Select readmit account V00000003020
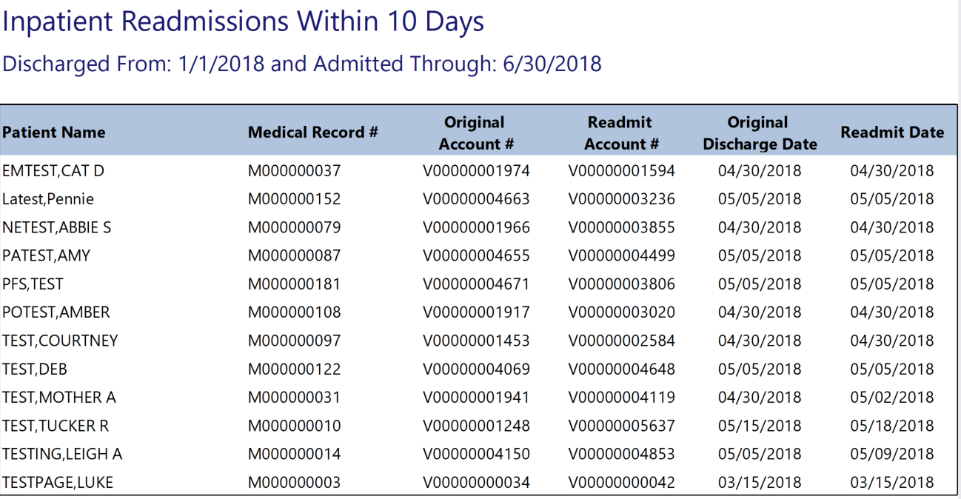This screenshot has height=499, width=961. pos(621,312)
